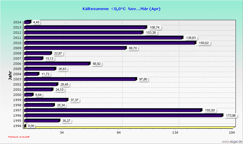Select the 2010 value label 150,02
This screenshot has height=144, width=243.
pyautogui.click(x=204, y=43)
